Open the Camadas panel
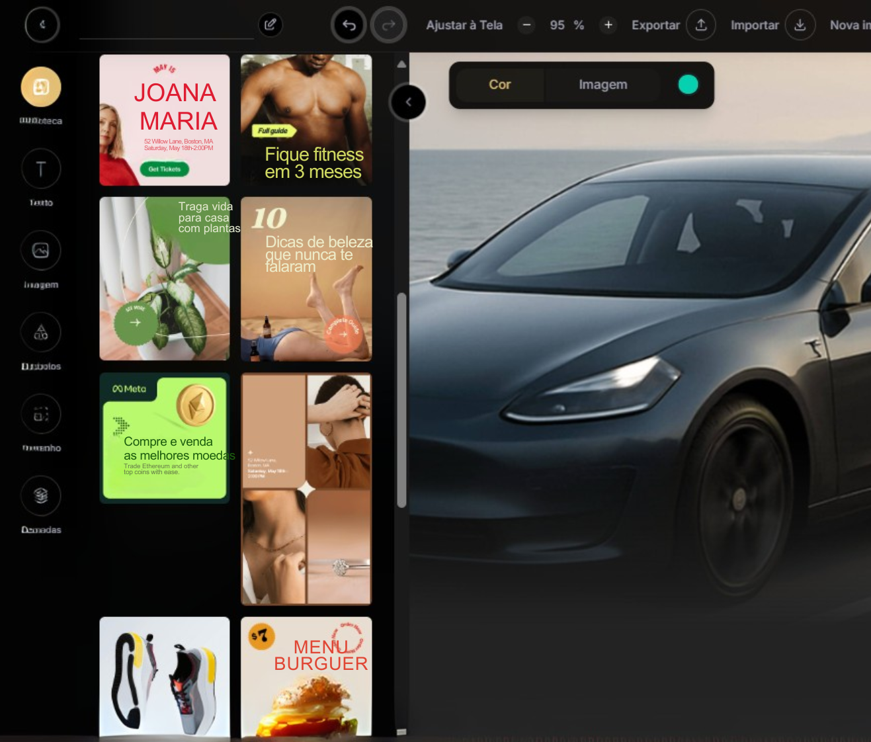This screenshot has width=871, height=742. 41,495
